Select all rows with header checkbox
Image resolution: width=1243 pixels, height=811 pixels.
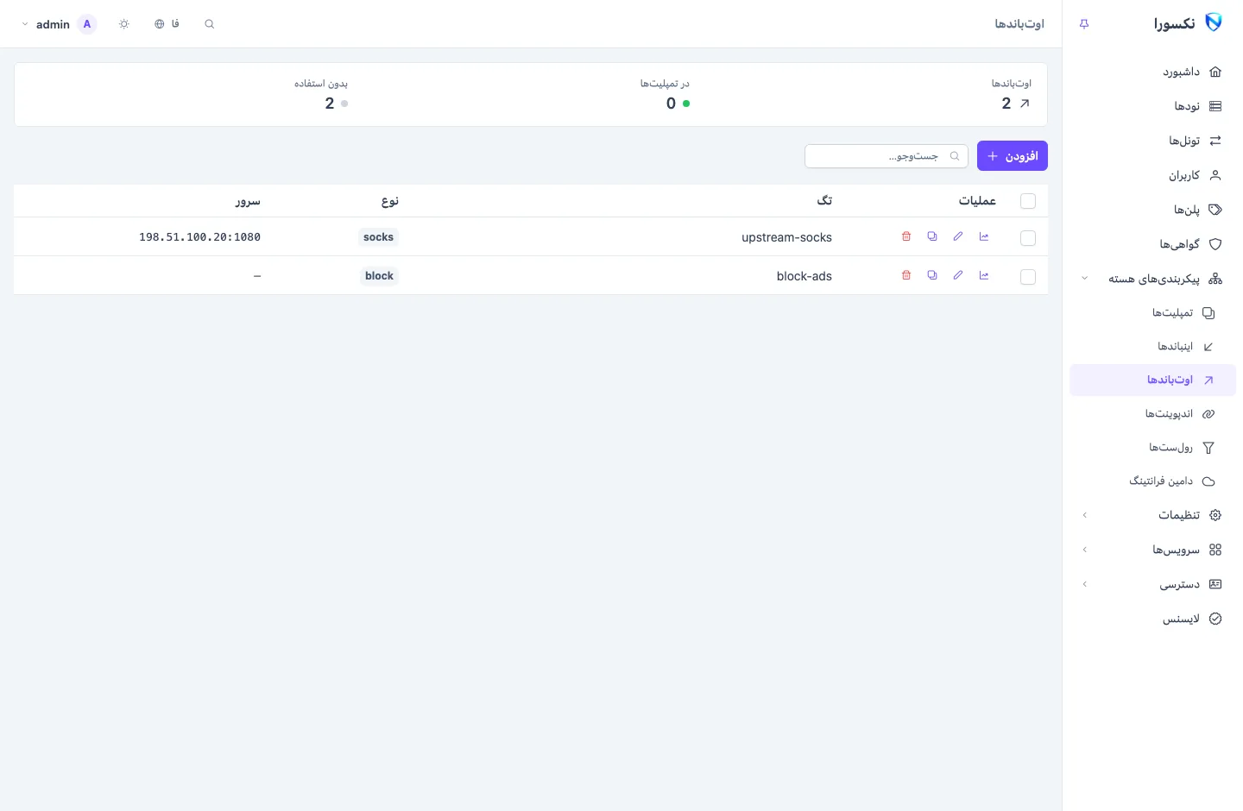pyautogui.click(x=1028, y=201)
